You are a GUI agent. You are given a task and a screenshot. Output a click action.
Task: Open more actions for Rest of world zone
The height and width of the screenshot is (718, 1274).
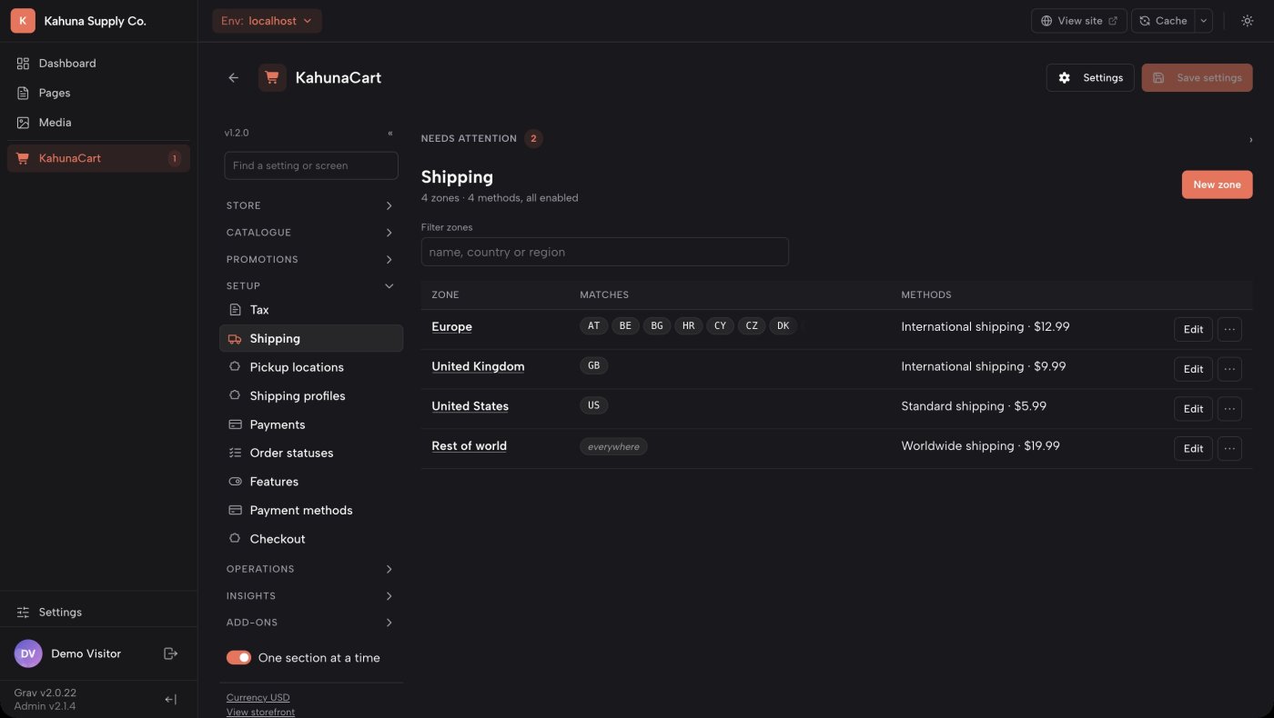(x=1229, y=448)
